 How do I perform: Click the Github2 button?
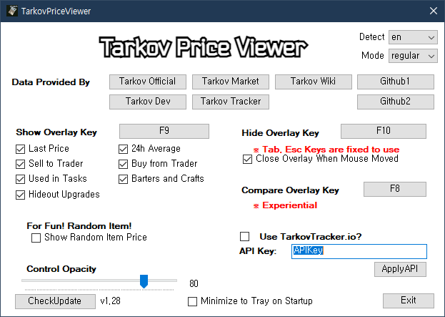click(395, 102)
